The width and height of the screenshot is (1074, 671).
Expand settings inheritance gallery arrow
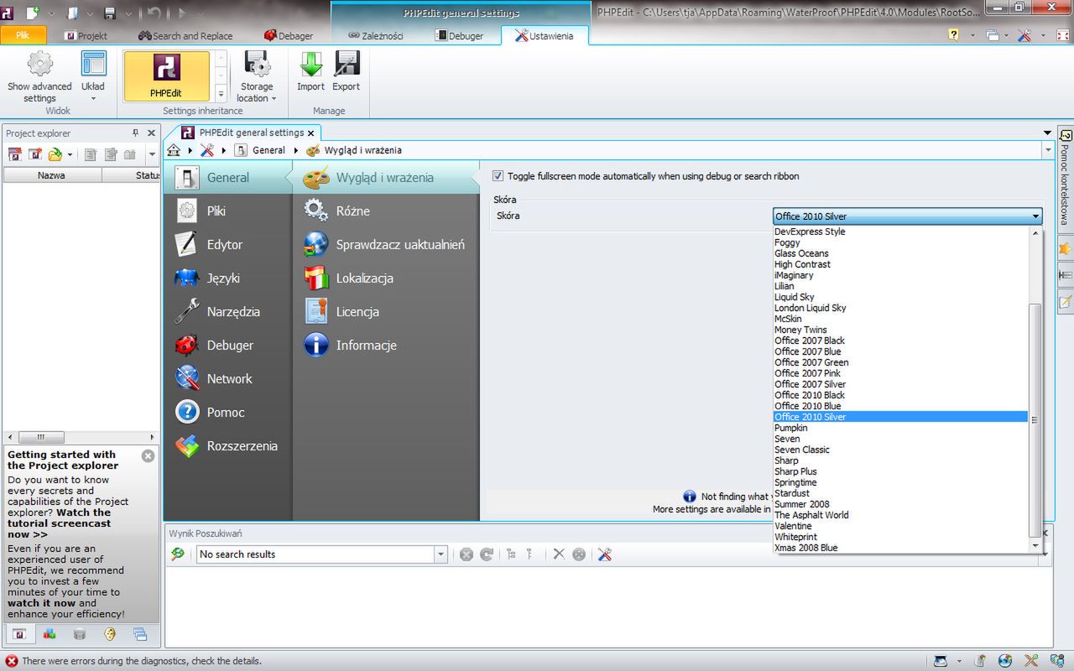point(221,94)
